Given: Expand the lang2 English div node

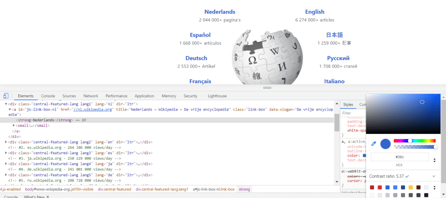Looking at the screenshot, I should (6, 142).
